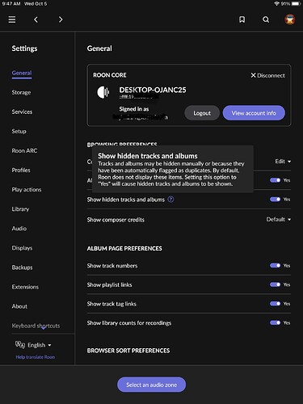
Task: Open Setup settings
Action: (19, 131)
